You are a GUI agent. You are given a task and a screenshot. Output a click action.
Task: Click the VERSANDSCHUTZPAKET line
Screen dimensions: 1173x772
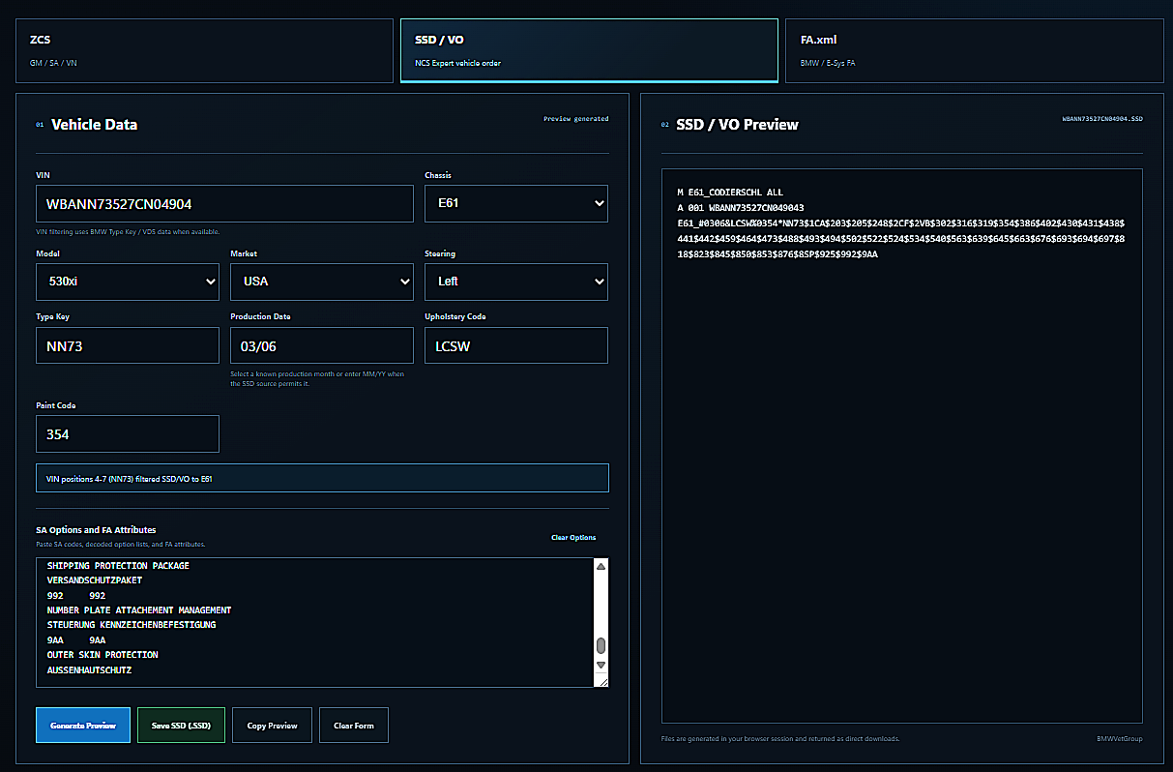95,580
